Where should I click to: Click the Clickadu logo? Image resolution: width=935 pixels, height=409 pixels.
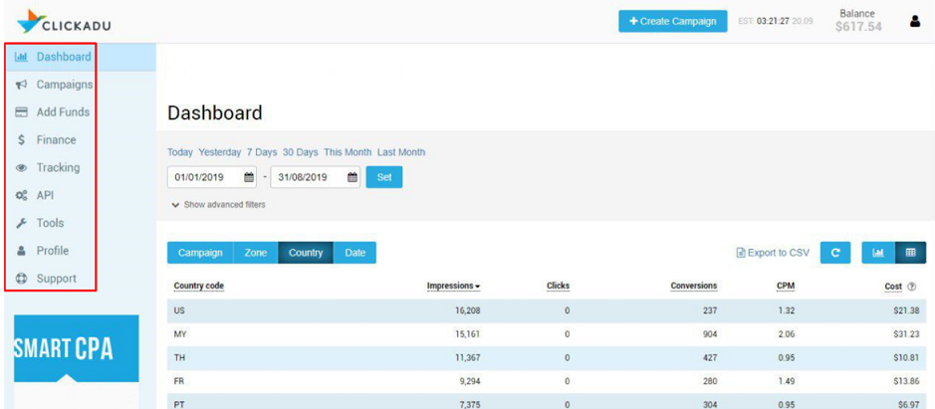[x=65, y=22]
